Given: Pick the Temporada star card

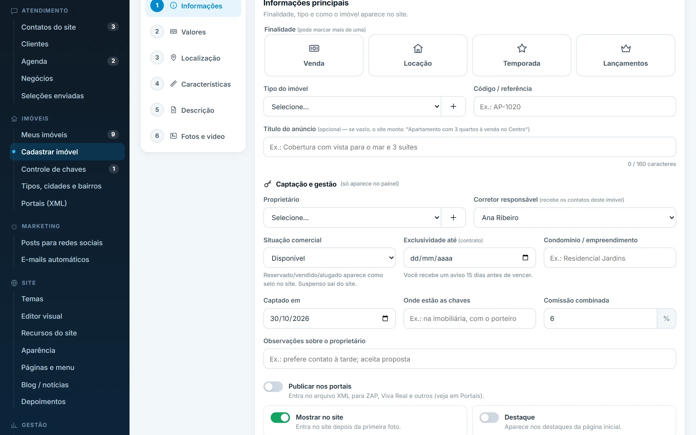Looking at the screenshot, I should [522, 55].
